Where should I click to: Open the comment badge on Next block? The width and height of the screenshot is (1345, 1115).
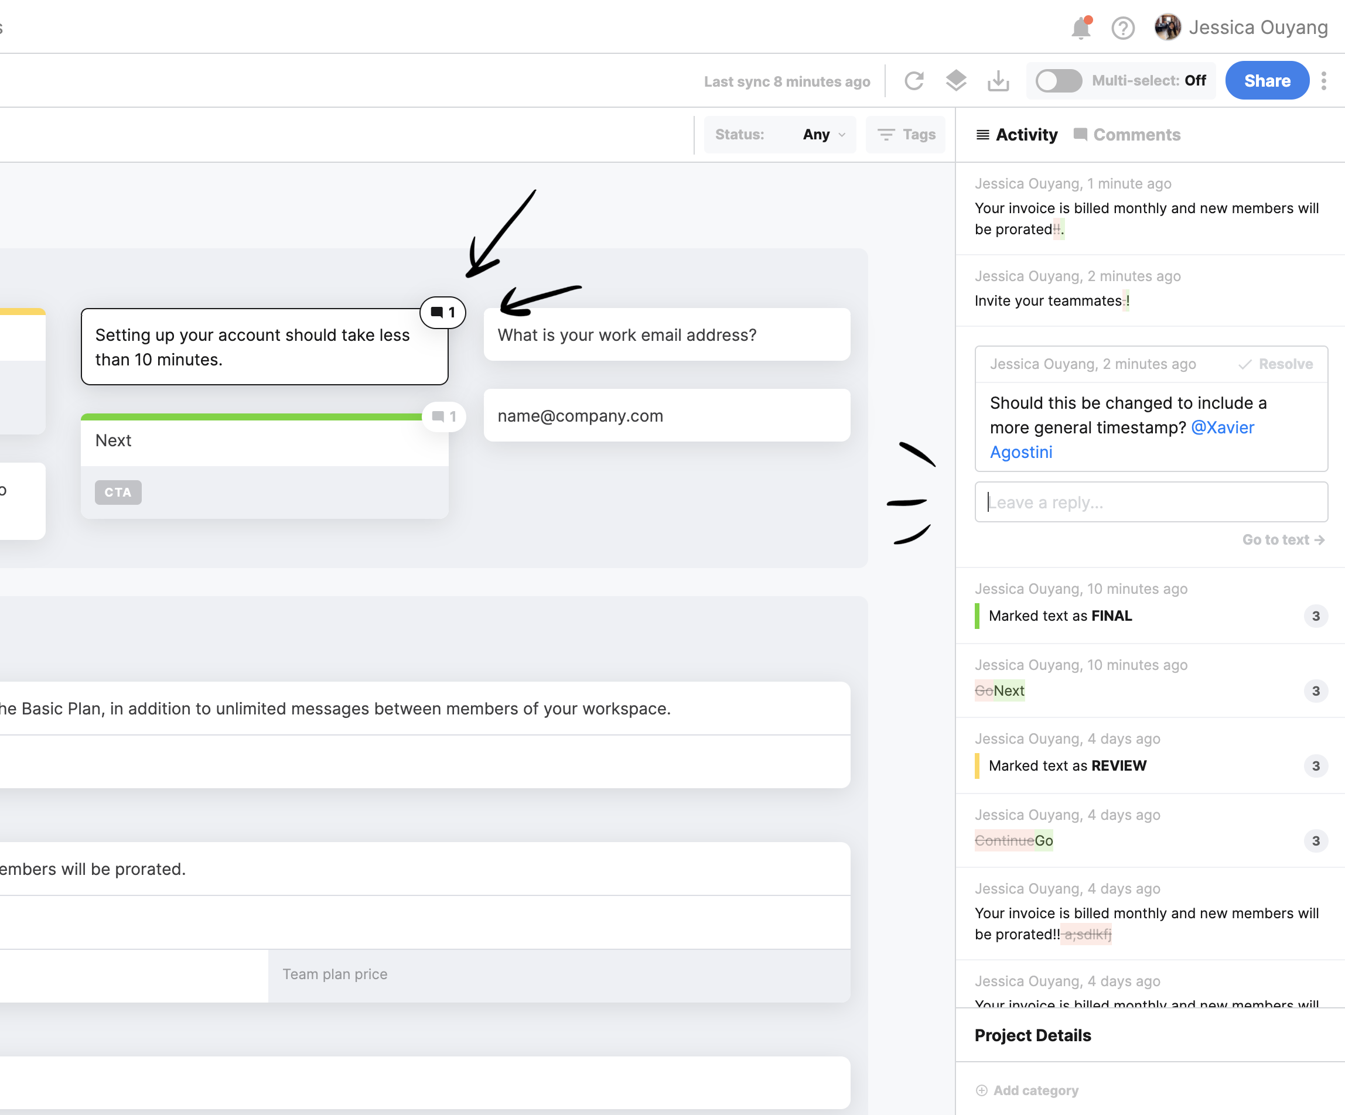click(443, 417)
